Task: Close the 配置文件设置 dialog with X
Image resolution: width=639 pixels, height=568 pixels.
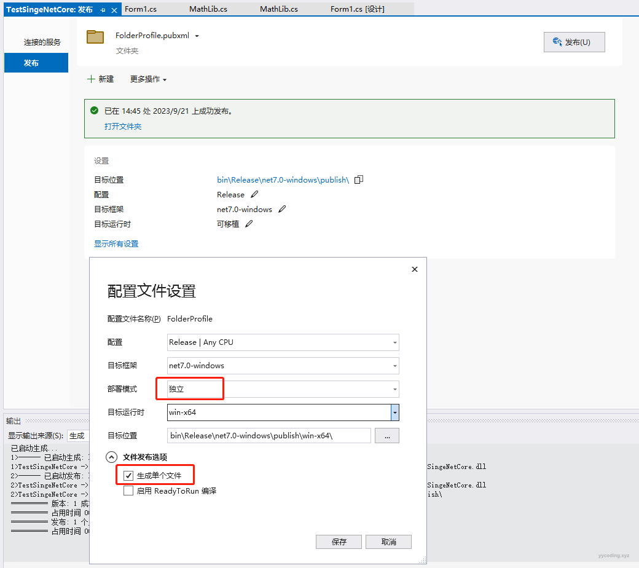Action: (x=415, y=269)
